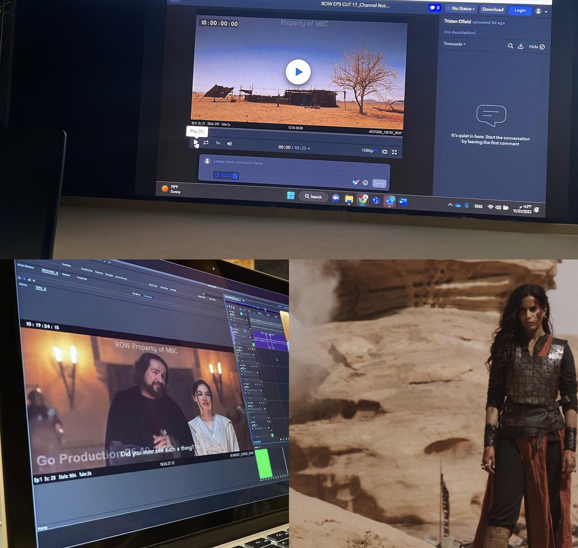Click the Download button
Viewport: 578px width, 548px height.
coord(493,9)
